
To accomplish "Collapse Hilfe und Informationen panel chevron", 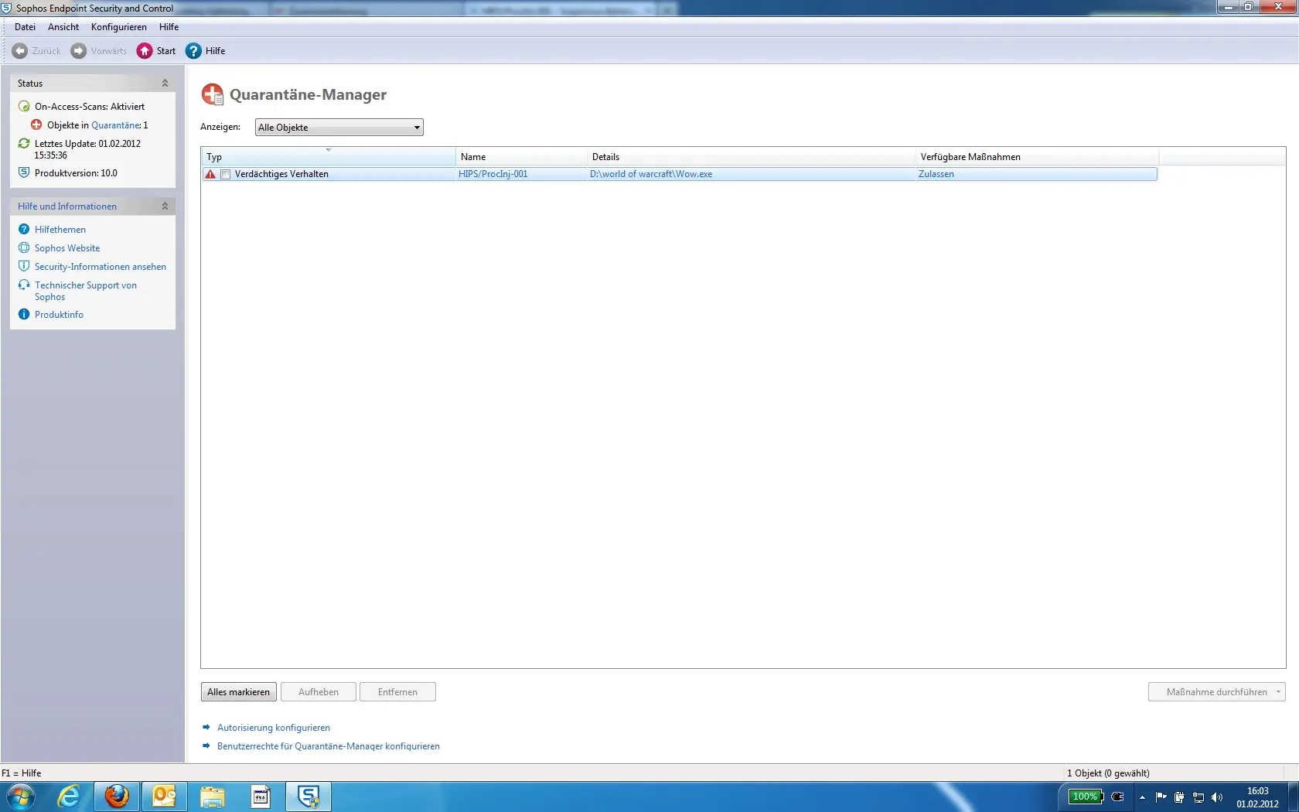I will (x=165, y=206).
